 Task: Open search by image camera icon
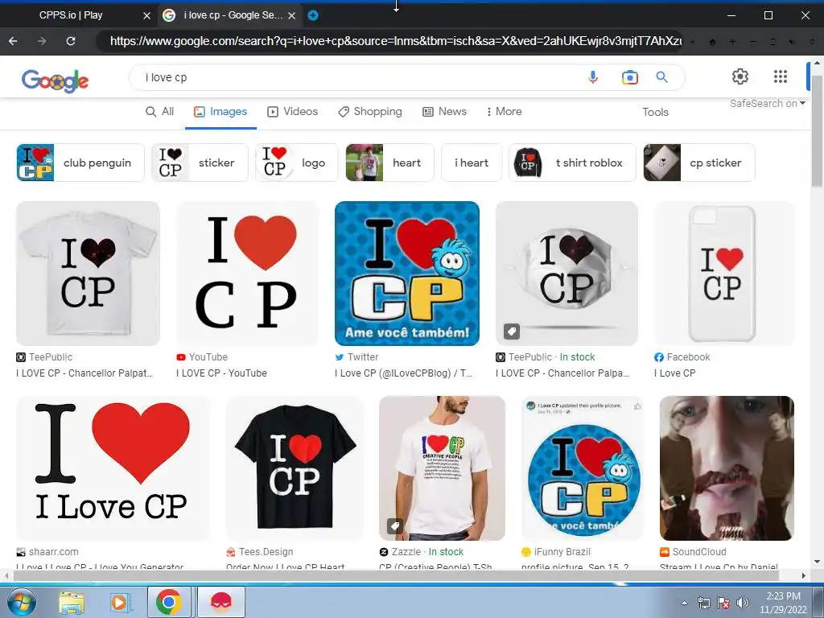(629, 77)
